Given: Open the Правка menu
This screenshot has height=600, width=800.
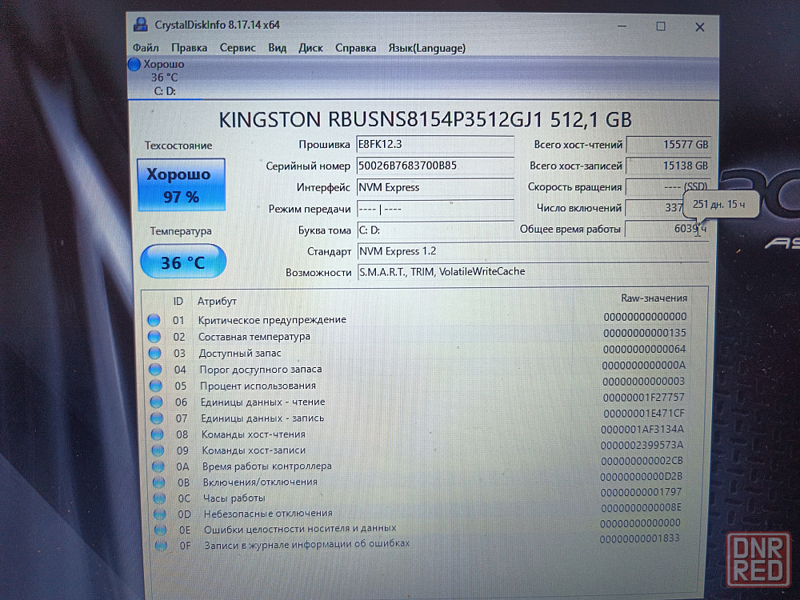Looking at the screenshot, I should click(189, 48).
